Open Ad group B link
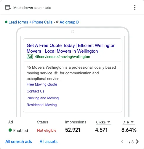The width and height of the screenshot is (144, 149). pos(69,22)
